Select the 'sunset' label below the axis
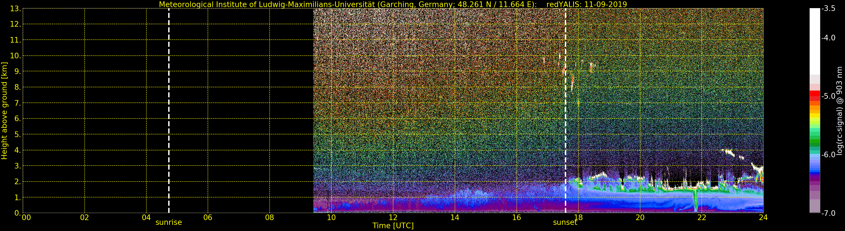Image resolution: width=845 pixels, height=231 pixels. (x=565, y=223)
